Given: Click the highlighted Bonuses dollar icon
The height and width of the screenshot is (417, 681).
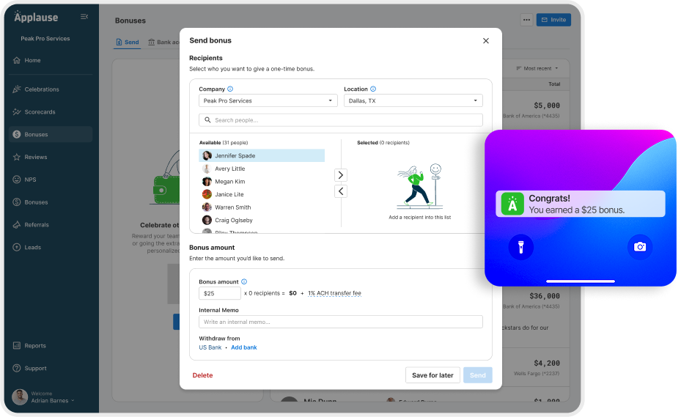Looking at the screenshot, I should click(17, 134).
